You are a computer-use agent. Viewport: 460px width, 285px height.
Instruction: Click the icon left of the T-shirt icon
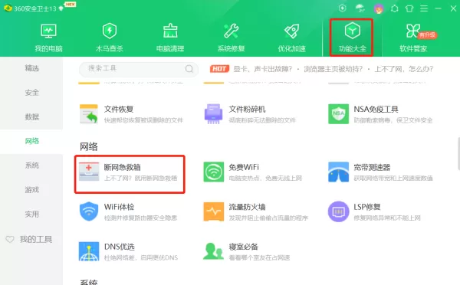coord(395,8)
